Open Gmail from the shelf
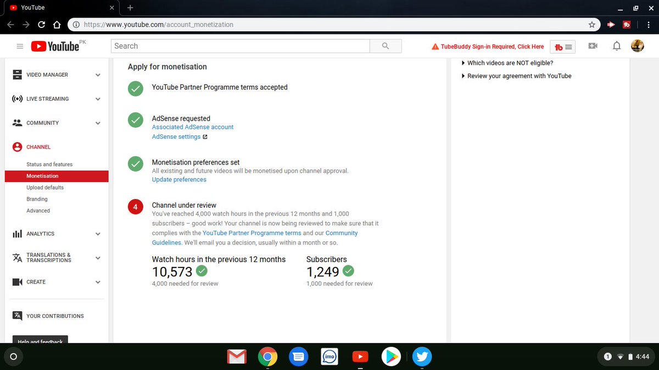 (237, 357)
